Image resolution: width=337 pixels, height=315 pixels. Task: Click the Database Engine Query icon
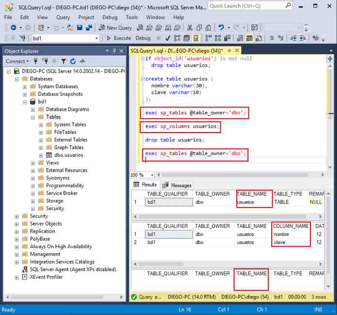tap(140, 28)
